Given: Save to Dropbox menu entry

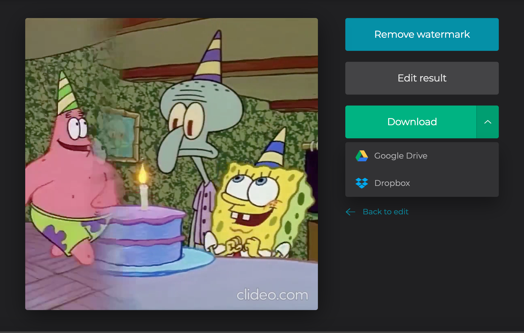Looking at the screenshot, I should (422, 183).
